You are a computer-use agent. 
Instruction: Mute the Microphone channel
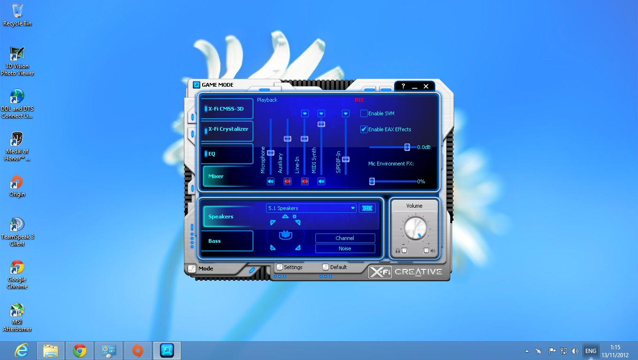(x=271, y=181)
